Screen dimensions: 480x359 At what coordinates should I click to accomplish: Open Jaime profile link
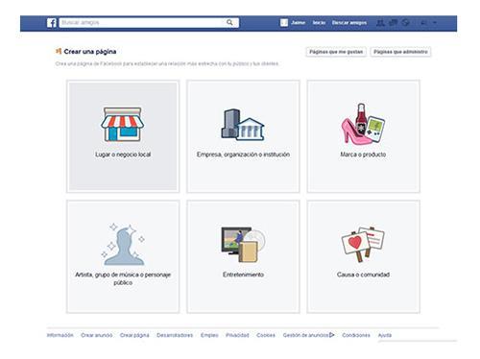click(298, 23)
